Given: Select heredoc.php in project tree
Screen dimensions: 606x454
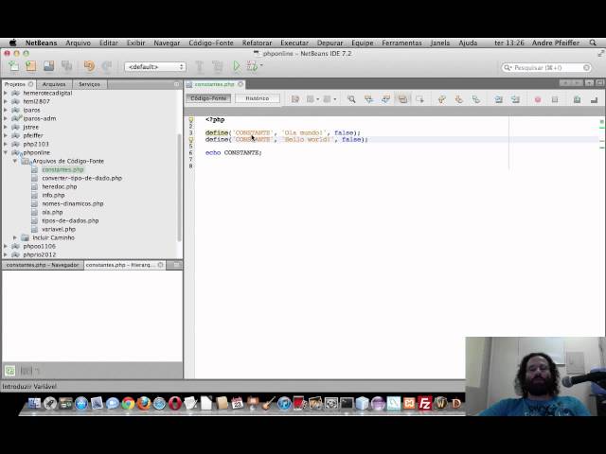Looking at the screenshot, I should (60, 186).
